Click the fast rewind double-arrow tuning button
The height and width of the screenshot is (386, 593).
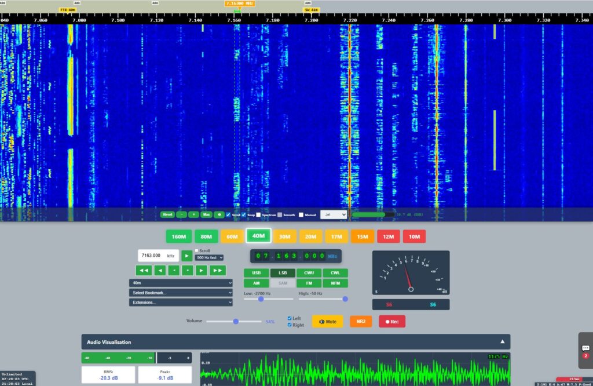tap(144, 270)
